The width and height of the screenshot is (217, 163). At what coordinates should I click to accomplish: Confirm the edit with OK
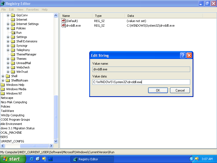point(158,90)
